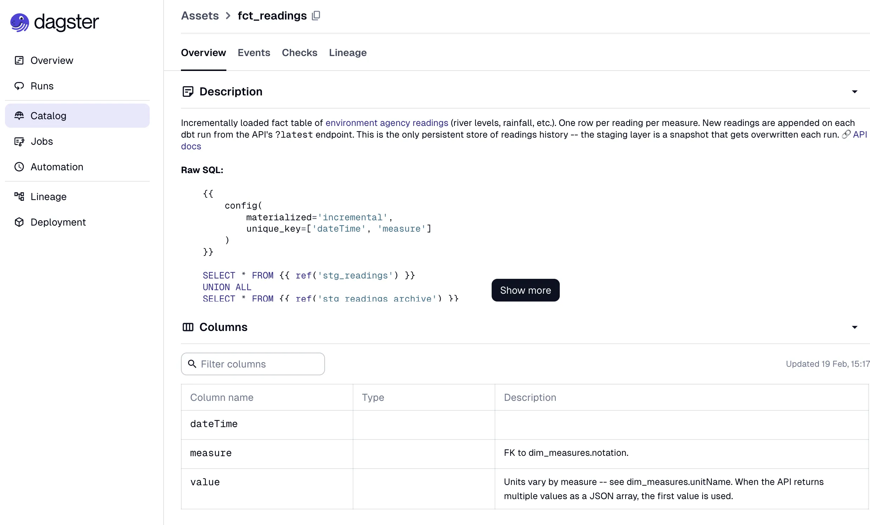Image resolution: width=870 pixels, height=525 pixels.
Task: Click the Jobs sidebar icon
Action: (19, 141)
